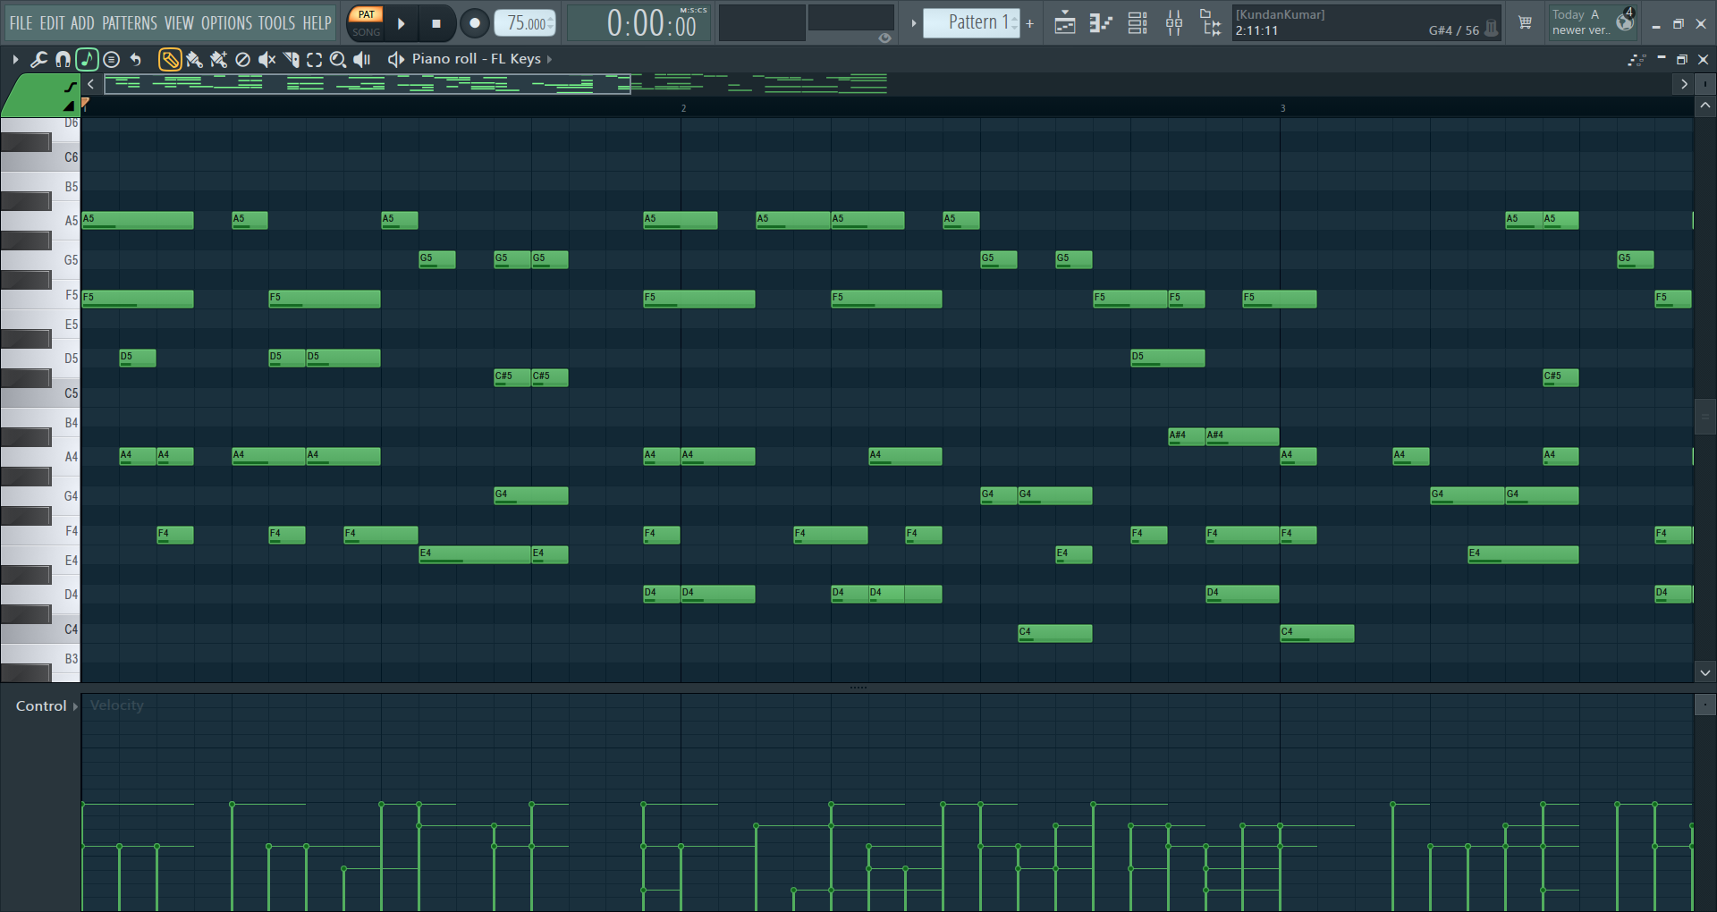Start playback with the play button

(x=402, y=23)
